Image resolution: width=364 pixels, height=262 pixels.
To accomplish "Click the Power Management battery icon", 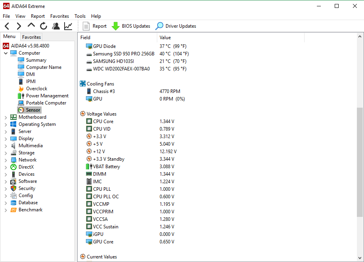I will (x=21, y=96).
